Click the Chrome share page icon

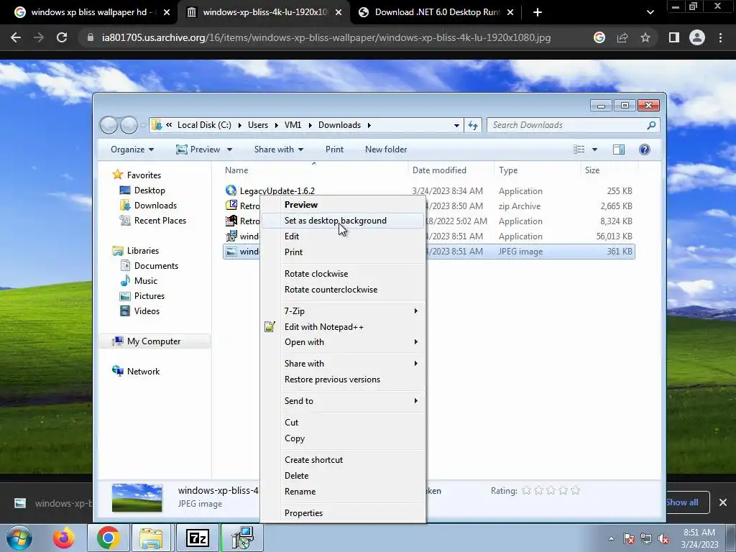point(622,37)
